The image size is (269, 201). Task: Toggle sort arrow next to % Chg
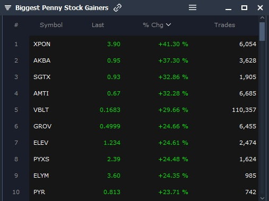click(x=168, y=25)
